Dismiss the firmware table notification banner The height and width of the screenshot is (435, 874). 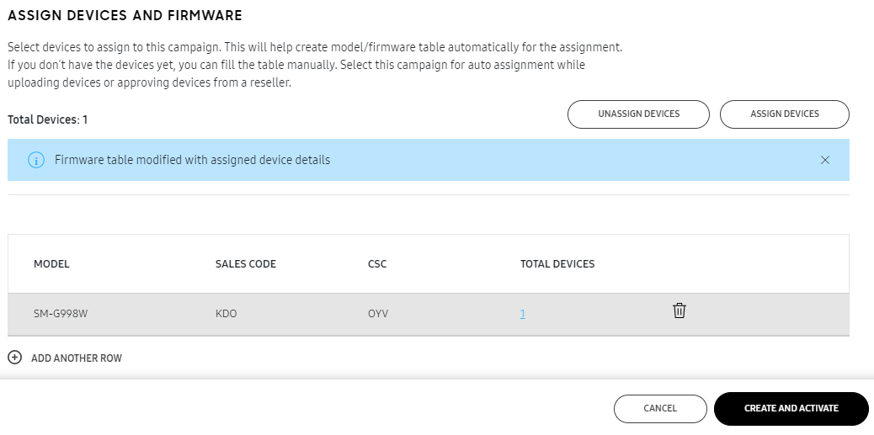(x=824, y=160)
